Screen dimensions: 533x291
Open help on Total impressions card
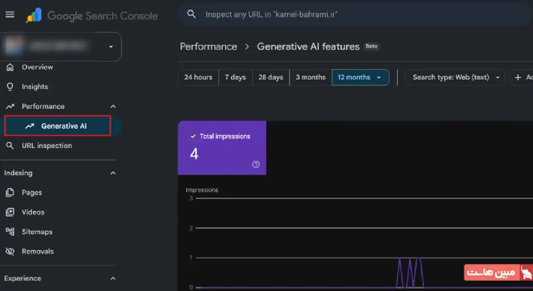[256, 164]
